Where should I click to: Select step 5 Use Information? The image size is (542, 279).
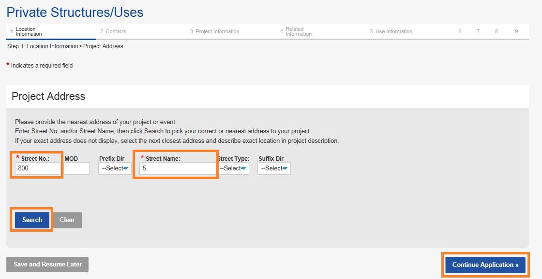pyautogui.click(x=391, y=32)
